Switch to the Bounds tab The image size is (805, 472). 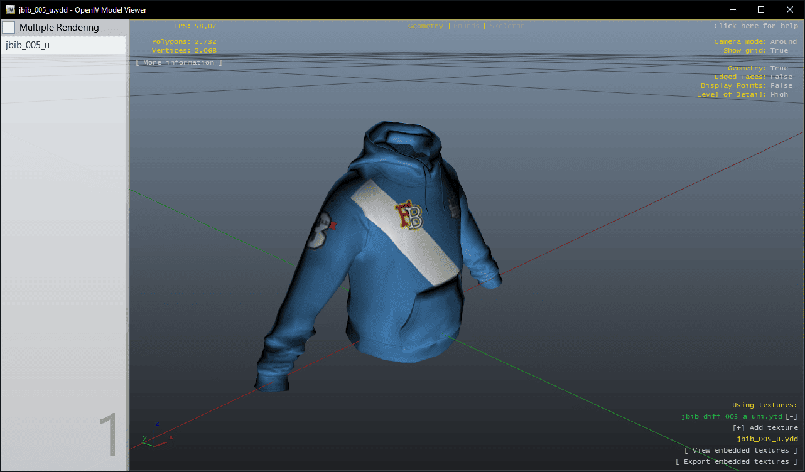click(466, 26)
